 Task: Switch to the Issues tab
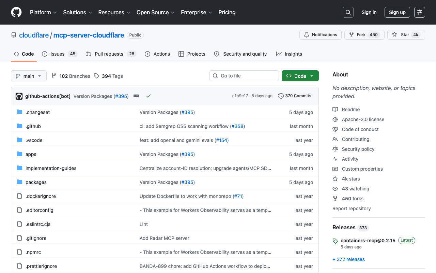(x=60, y=54)
